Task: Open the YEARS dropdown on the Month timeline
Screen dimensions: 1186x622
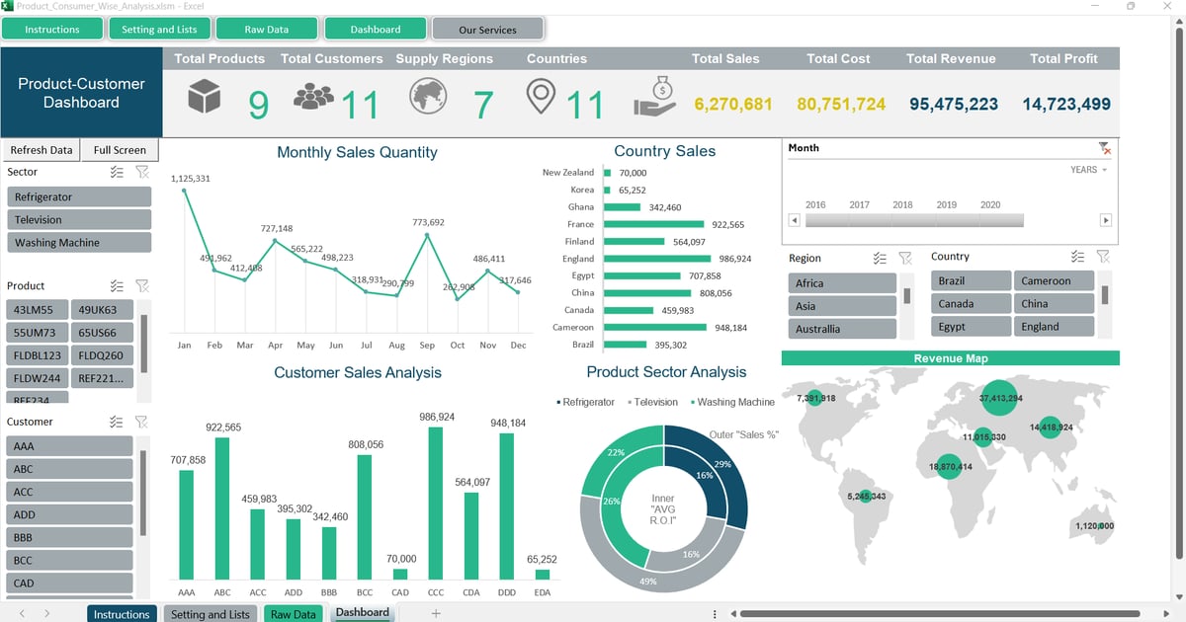Action: [x=1088, y=170]
